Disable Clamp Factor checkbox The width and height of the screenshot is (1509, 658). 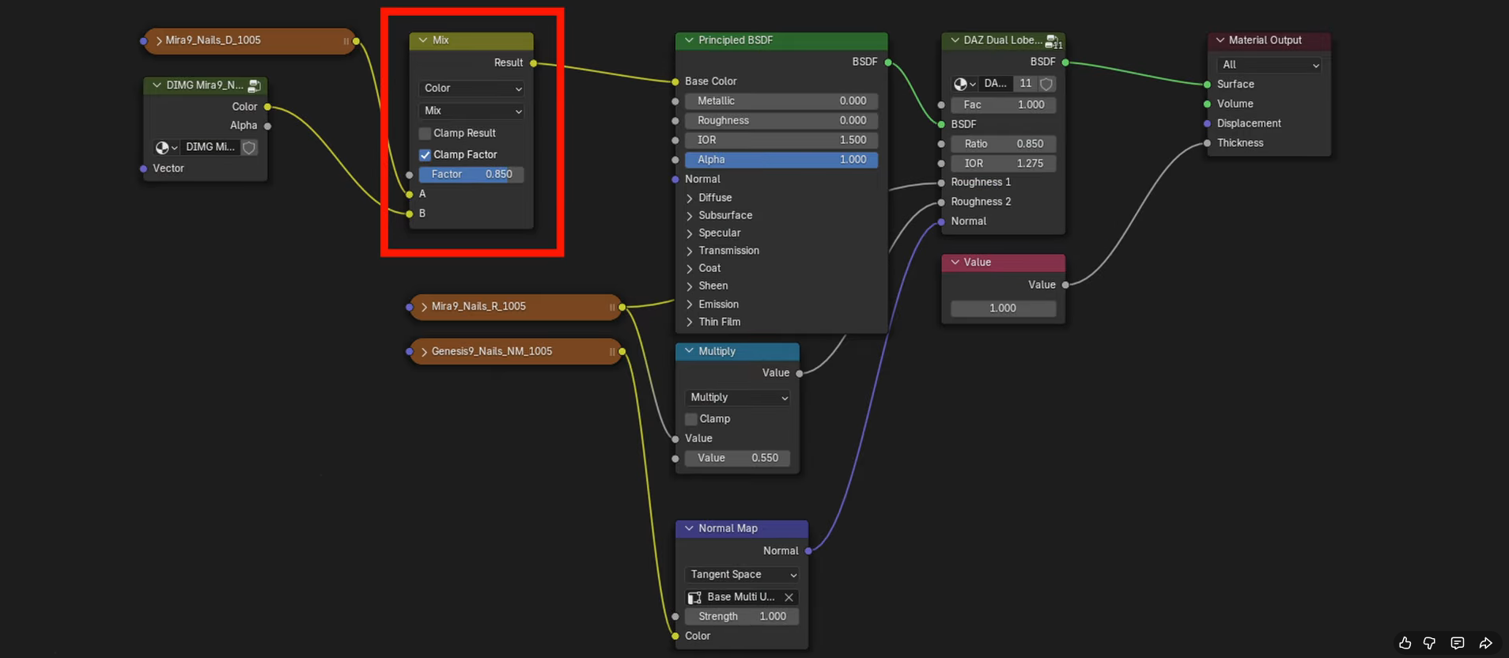[x=425, y=155]
